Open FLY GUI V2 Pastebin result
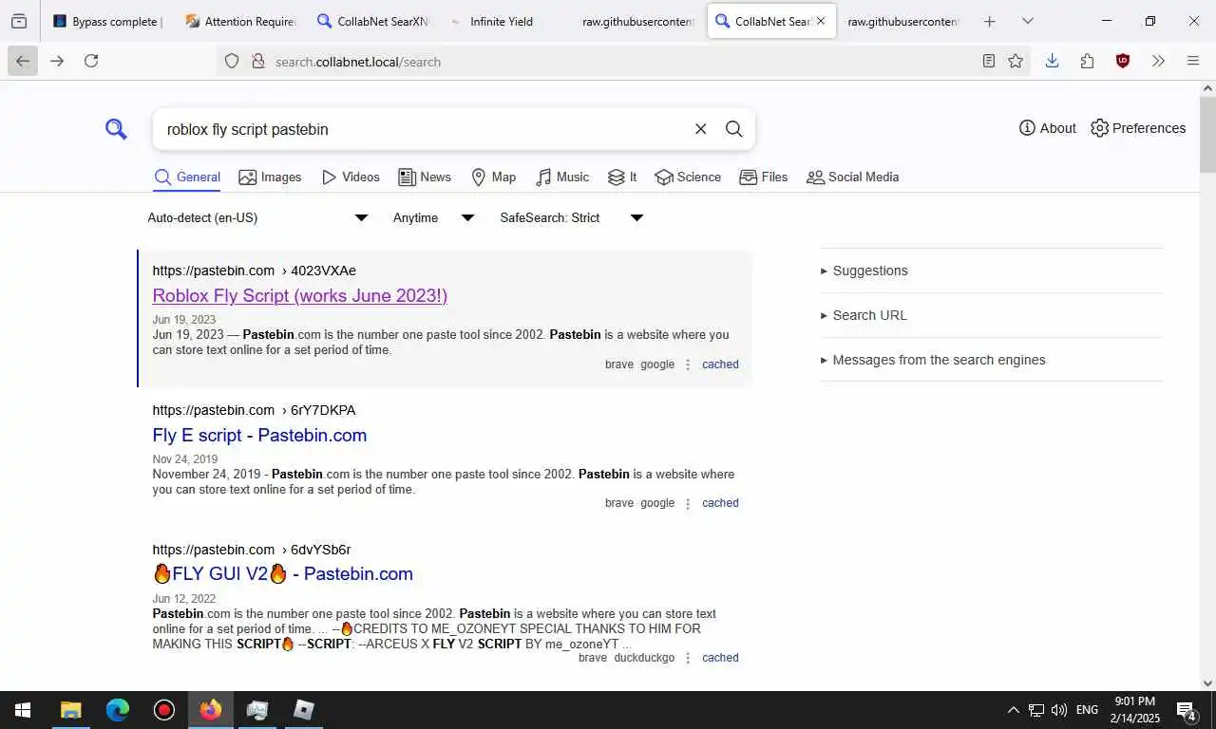The image size is (1216, 729). [x=282, y=574]
